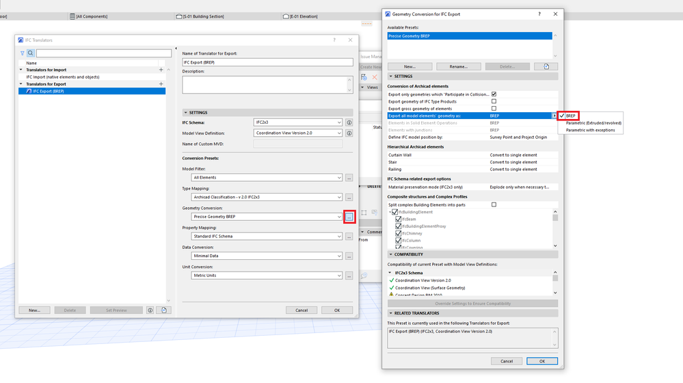Switch to S-01 Building Section tab
This screenshot has height=383, width=683.
200,16
